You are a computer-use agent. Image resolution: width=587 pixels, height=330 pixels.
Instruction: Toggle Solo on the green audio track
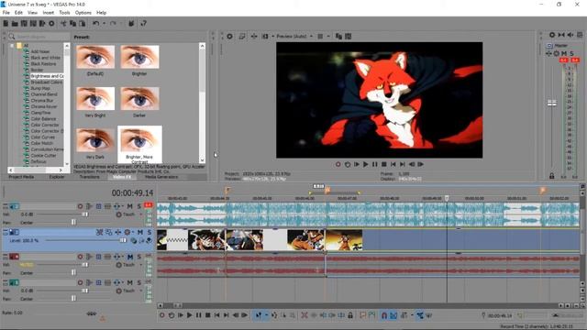[x=138, y=282]
